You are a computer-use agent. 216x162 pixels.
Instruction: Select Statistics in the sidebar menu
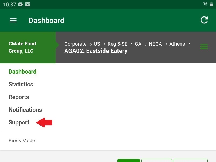point(21,84)
